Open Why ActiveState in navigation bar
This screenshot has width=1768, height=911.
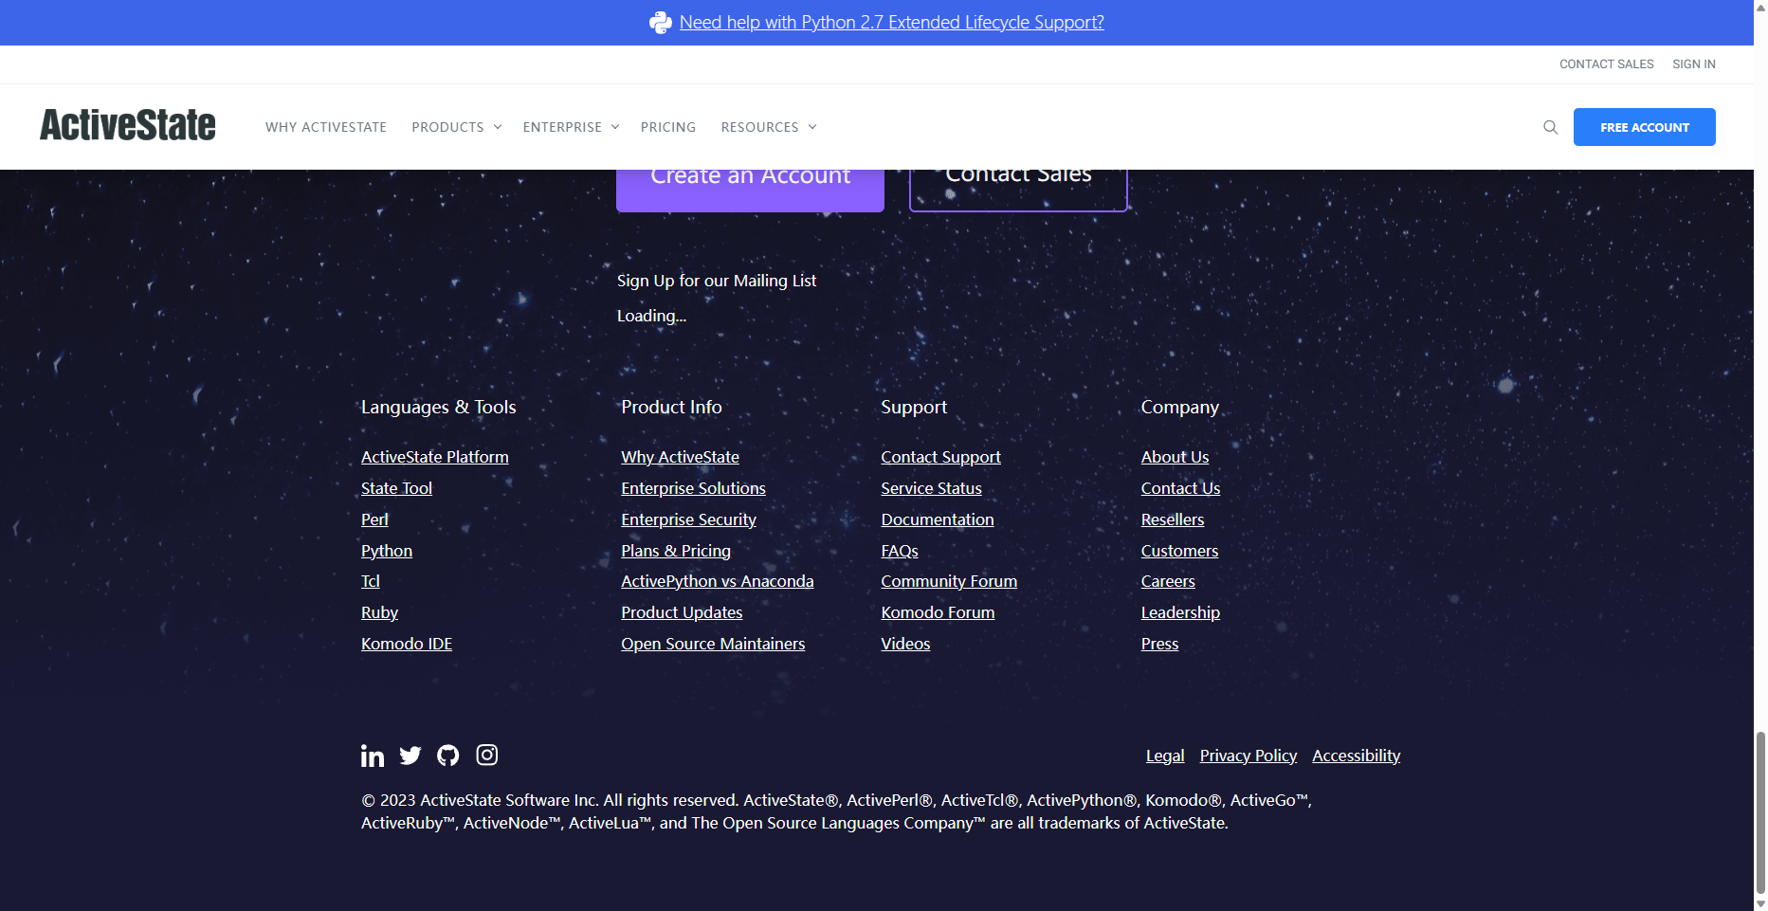(326, 127)
